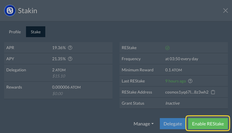Click the Stakin validator logo icon
Image resolution: width=232 pixels, height=133 pixels.
tap(10, 11)
